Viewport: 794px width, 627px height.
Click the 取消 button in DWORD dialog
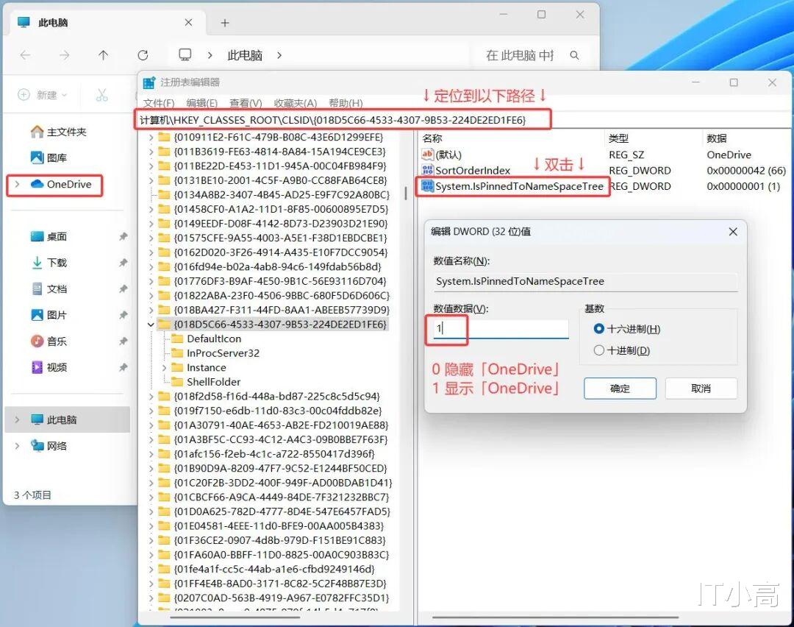click(701, 389)
